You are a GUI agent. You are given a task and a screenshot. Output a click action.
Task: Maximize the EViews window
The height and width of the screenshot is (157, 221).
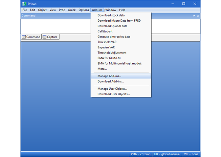point(184,4)
